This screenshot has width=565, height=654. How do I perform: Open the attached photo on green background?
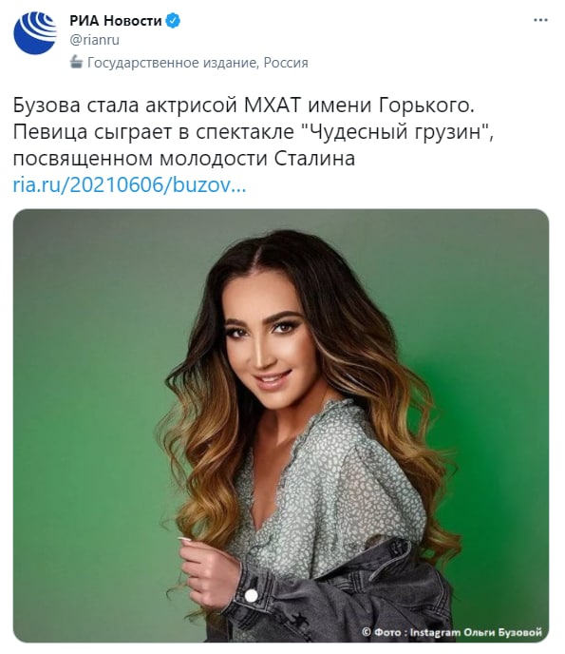tap(281, 426)
